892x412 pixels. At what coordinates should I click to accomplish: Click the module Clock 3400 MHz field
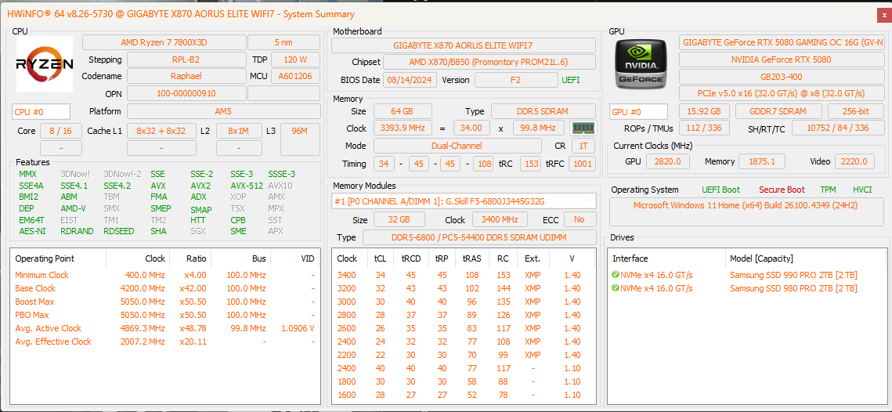coord(499,219)
